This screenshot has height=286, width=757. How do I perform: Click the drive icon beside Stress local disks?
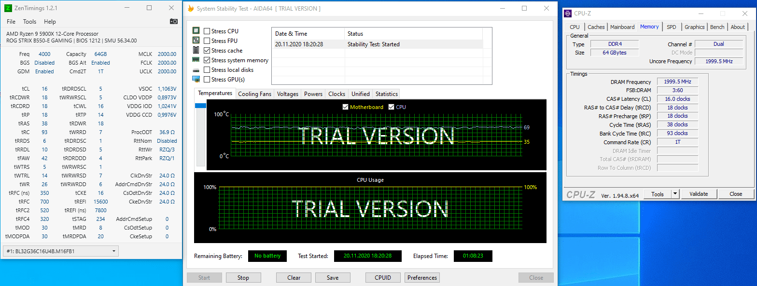[196, 70]
